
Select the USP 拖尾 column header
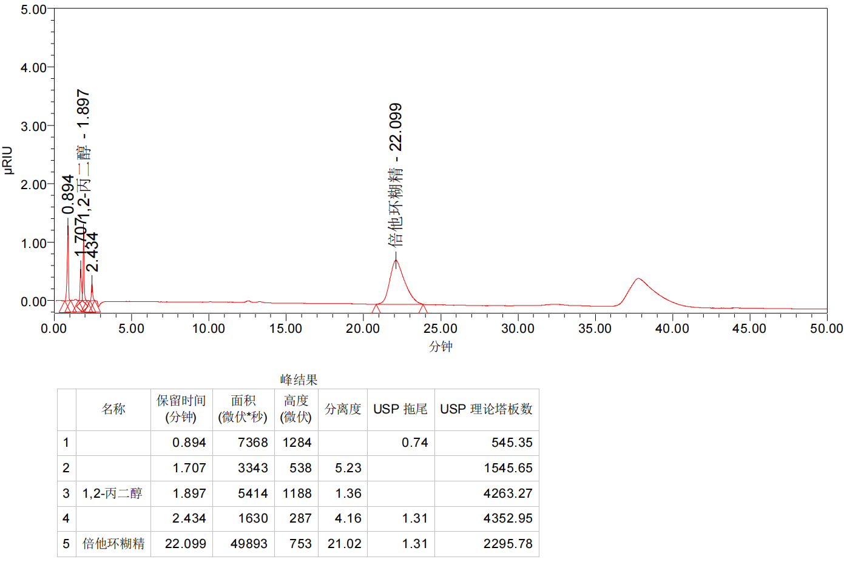pyautogui.click(x=400, y=409)
